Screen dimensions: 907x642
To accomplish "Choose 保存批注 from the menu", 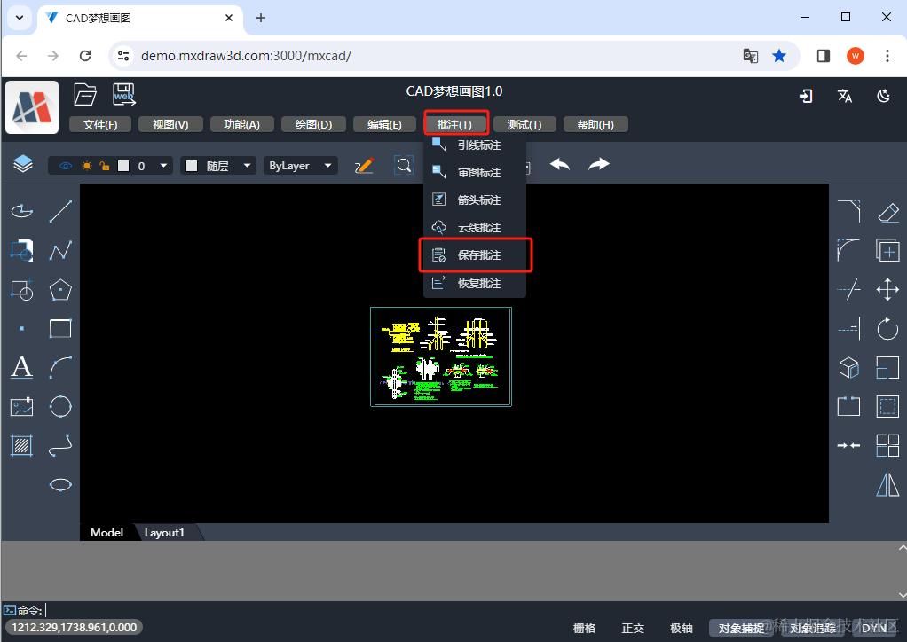I will (475, 254).
